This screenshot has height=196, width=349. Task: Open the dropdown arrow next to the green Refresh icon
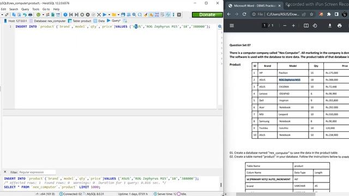(x=43, y=15)
